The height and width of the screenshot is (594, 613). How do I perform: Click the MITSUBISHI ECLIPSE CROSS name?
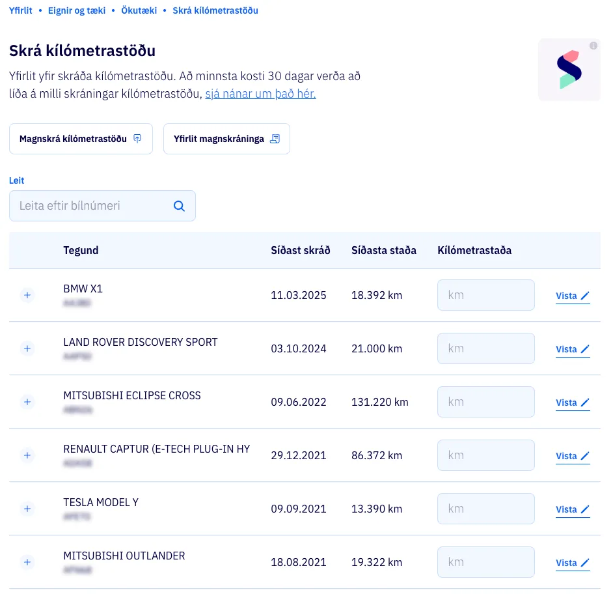131,395
